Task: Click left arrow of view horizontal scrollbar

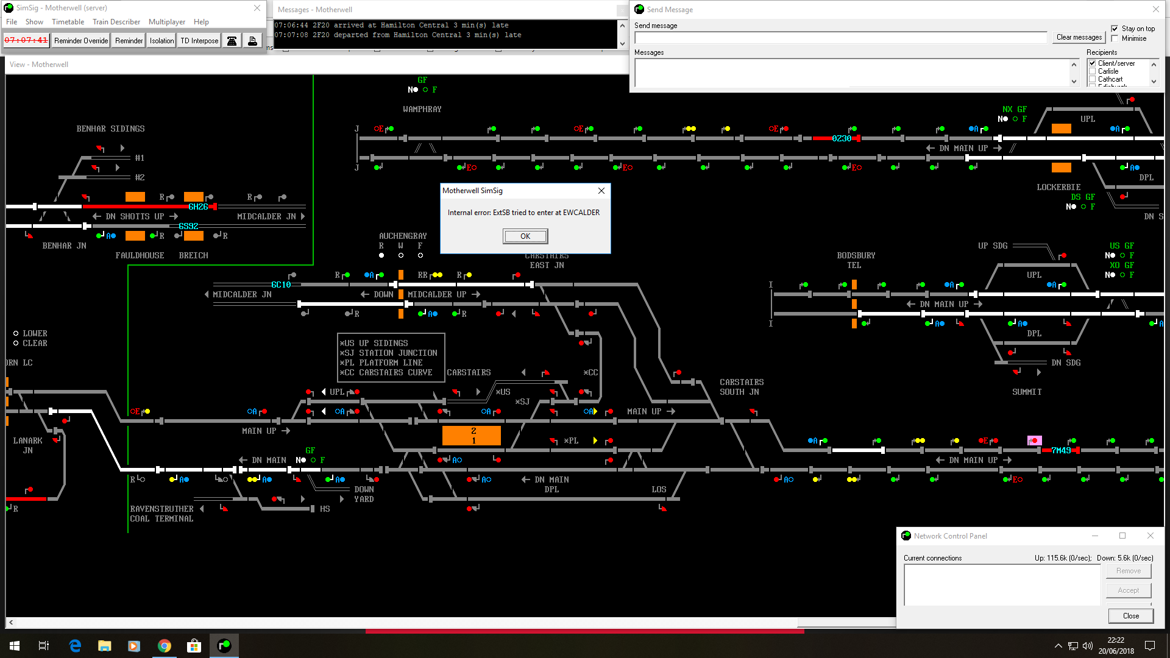Action: pos(11,622)
